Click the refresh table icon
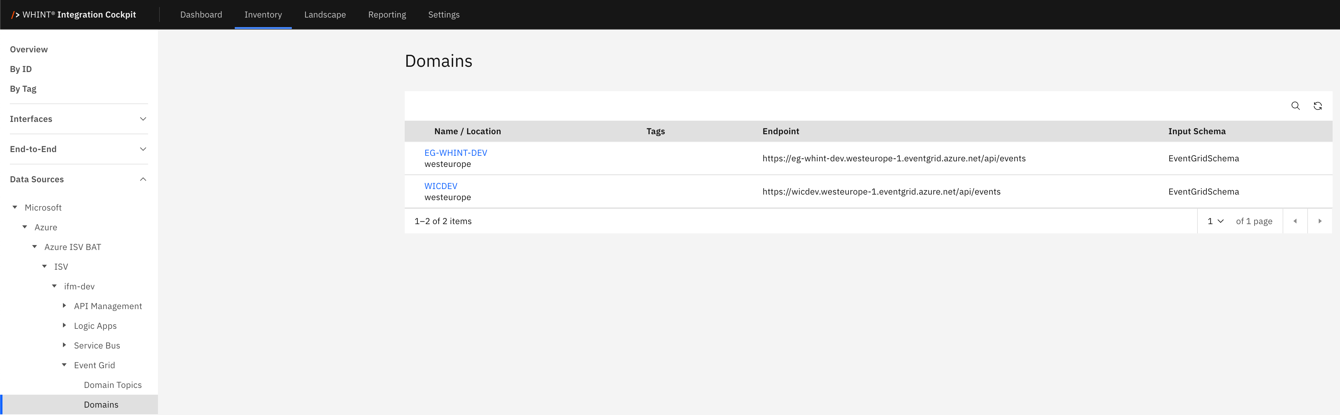Viewport: 1340px width, 415px height. point(1317,106)
